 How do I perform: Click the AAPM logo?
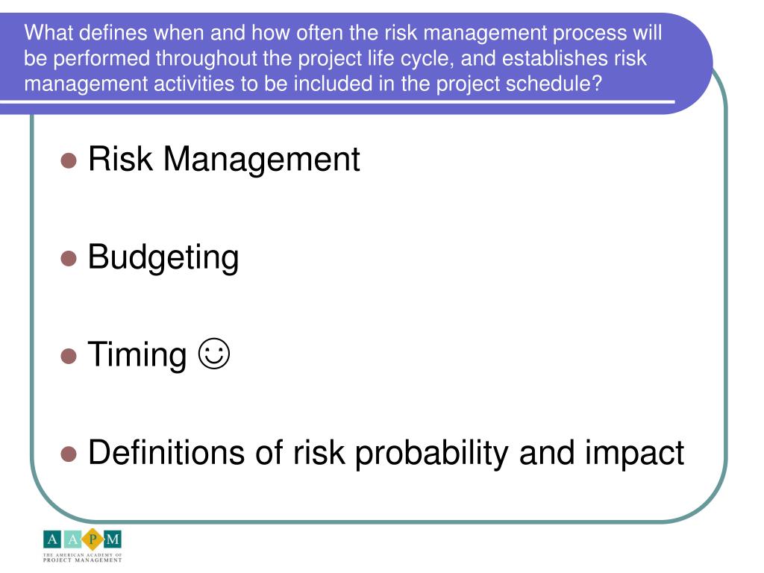coord(82,545)
